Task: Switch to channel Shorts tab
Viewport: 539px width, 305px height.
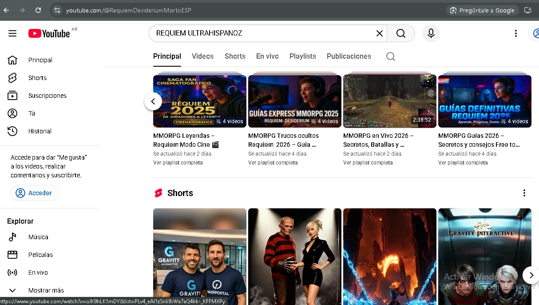Action: [x=235, y=56]
